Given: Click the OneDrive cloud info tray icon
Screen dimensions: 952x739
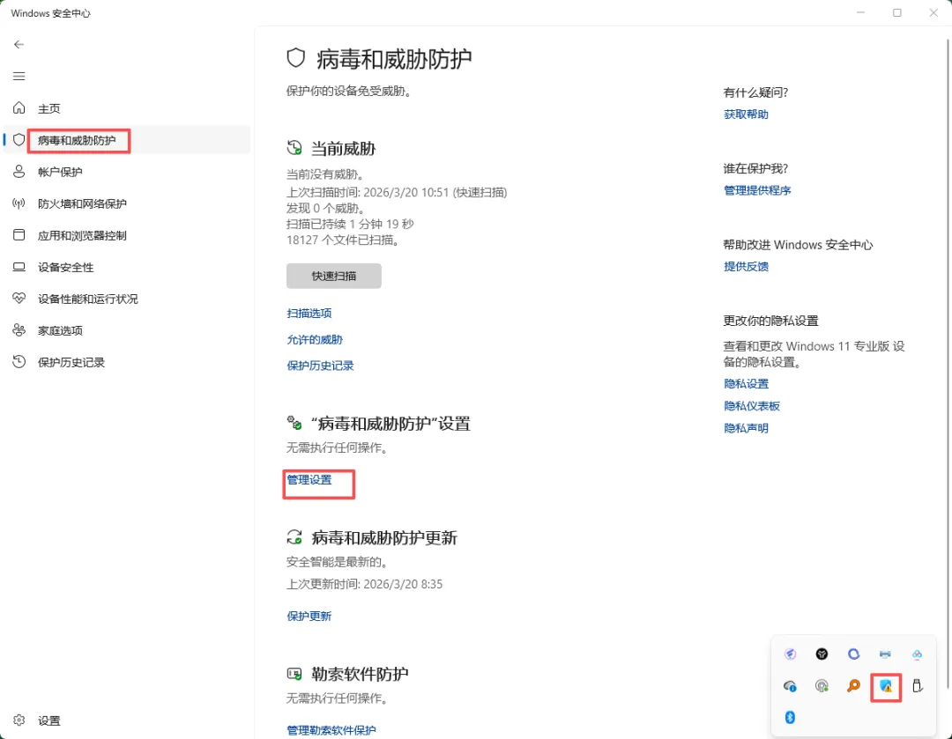Looking at the screenshot, I should click(790, 686).
